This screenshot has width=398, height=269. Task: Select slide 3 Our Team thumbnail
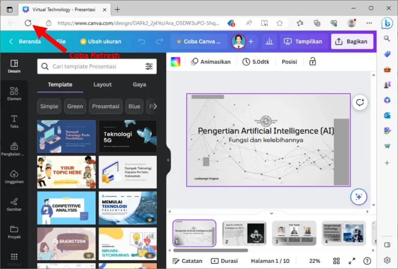294,233
